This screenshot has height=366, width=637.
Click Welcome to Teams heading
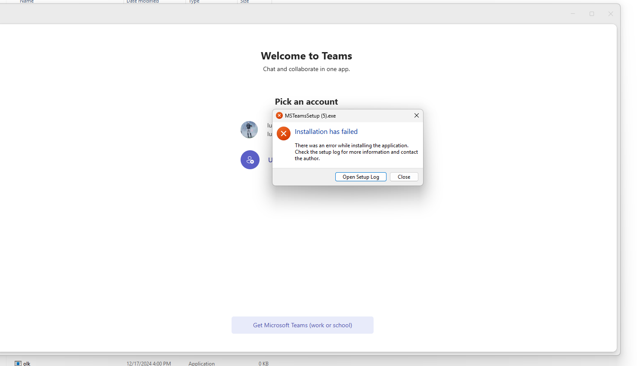tap(306, 56)
